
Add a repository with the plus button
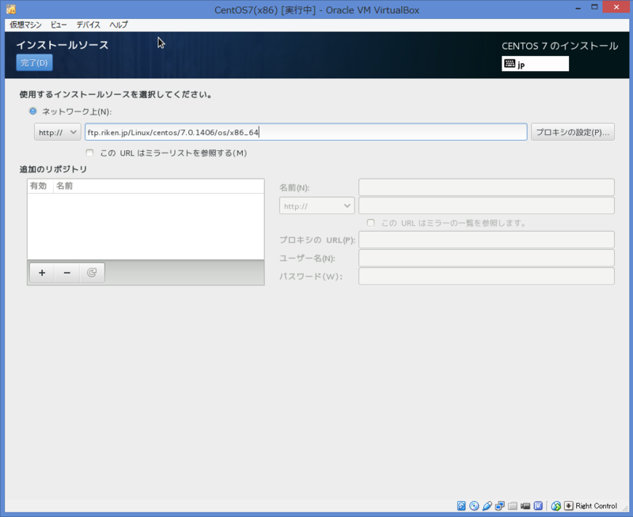pos(41,273)
